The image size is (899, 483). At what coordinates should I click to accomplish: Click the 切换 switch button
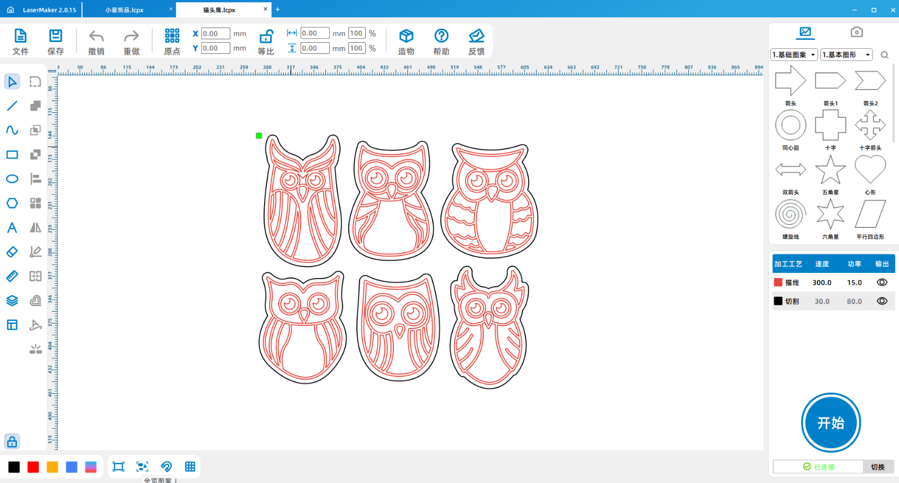[878, 467]
